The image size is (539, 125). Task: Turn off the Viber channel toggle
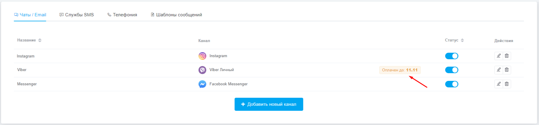[452, 70]
